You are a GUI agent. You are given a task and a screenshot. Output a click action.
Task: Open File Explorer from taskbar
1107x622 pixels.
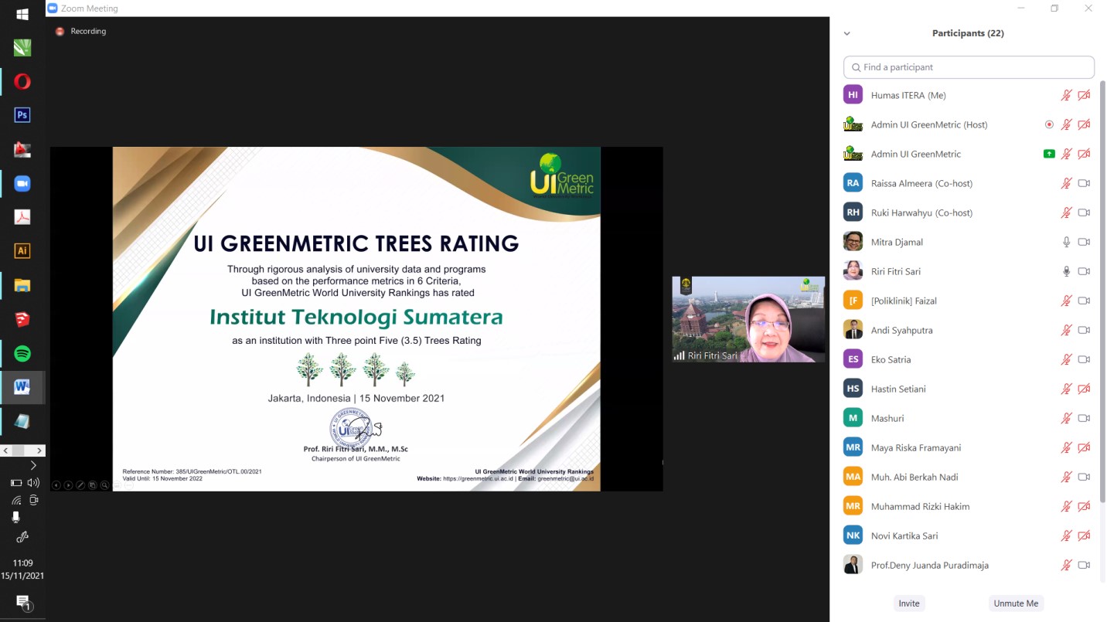click(x=22, y=286)
